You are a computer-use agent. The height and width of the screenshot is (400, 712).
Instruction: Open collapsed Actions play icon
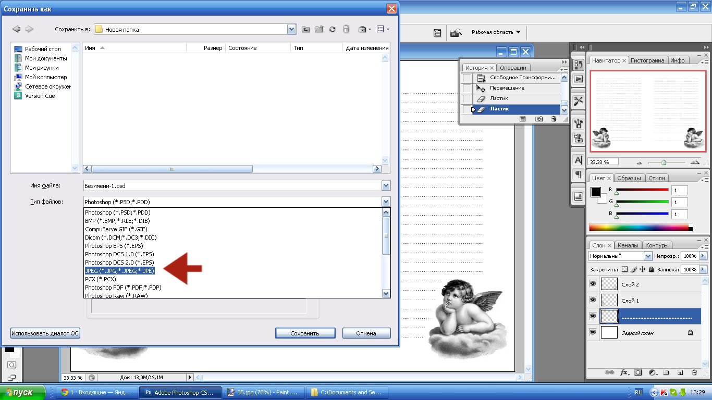578,79
